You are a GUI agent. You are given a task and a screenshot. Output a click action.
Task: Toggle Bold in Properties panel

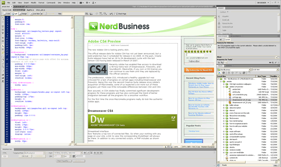click(x=85, y=153)
